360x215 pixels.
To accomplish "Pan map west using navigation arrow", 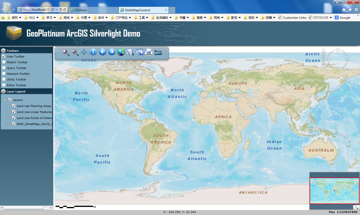I will point(328,59).
